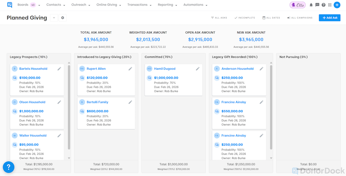346x176 pixels.
Task: Click ask icon beside $95,000.00
Action: pyautogui.click(x=15, y=144)
